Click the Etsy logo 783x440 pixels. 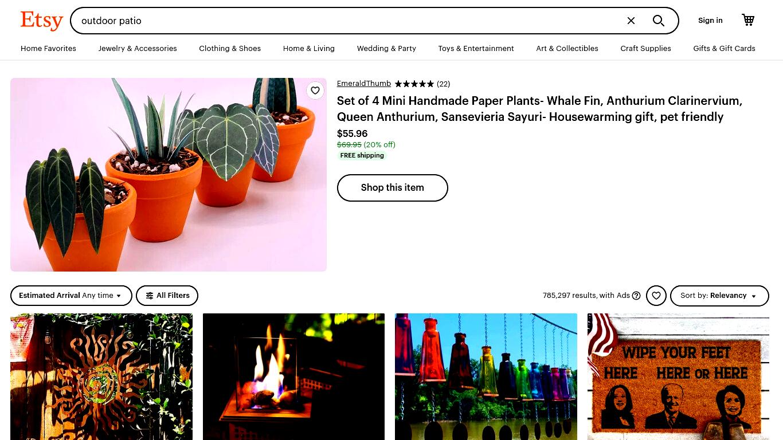[41, 21]
